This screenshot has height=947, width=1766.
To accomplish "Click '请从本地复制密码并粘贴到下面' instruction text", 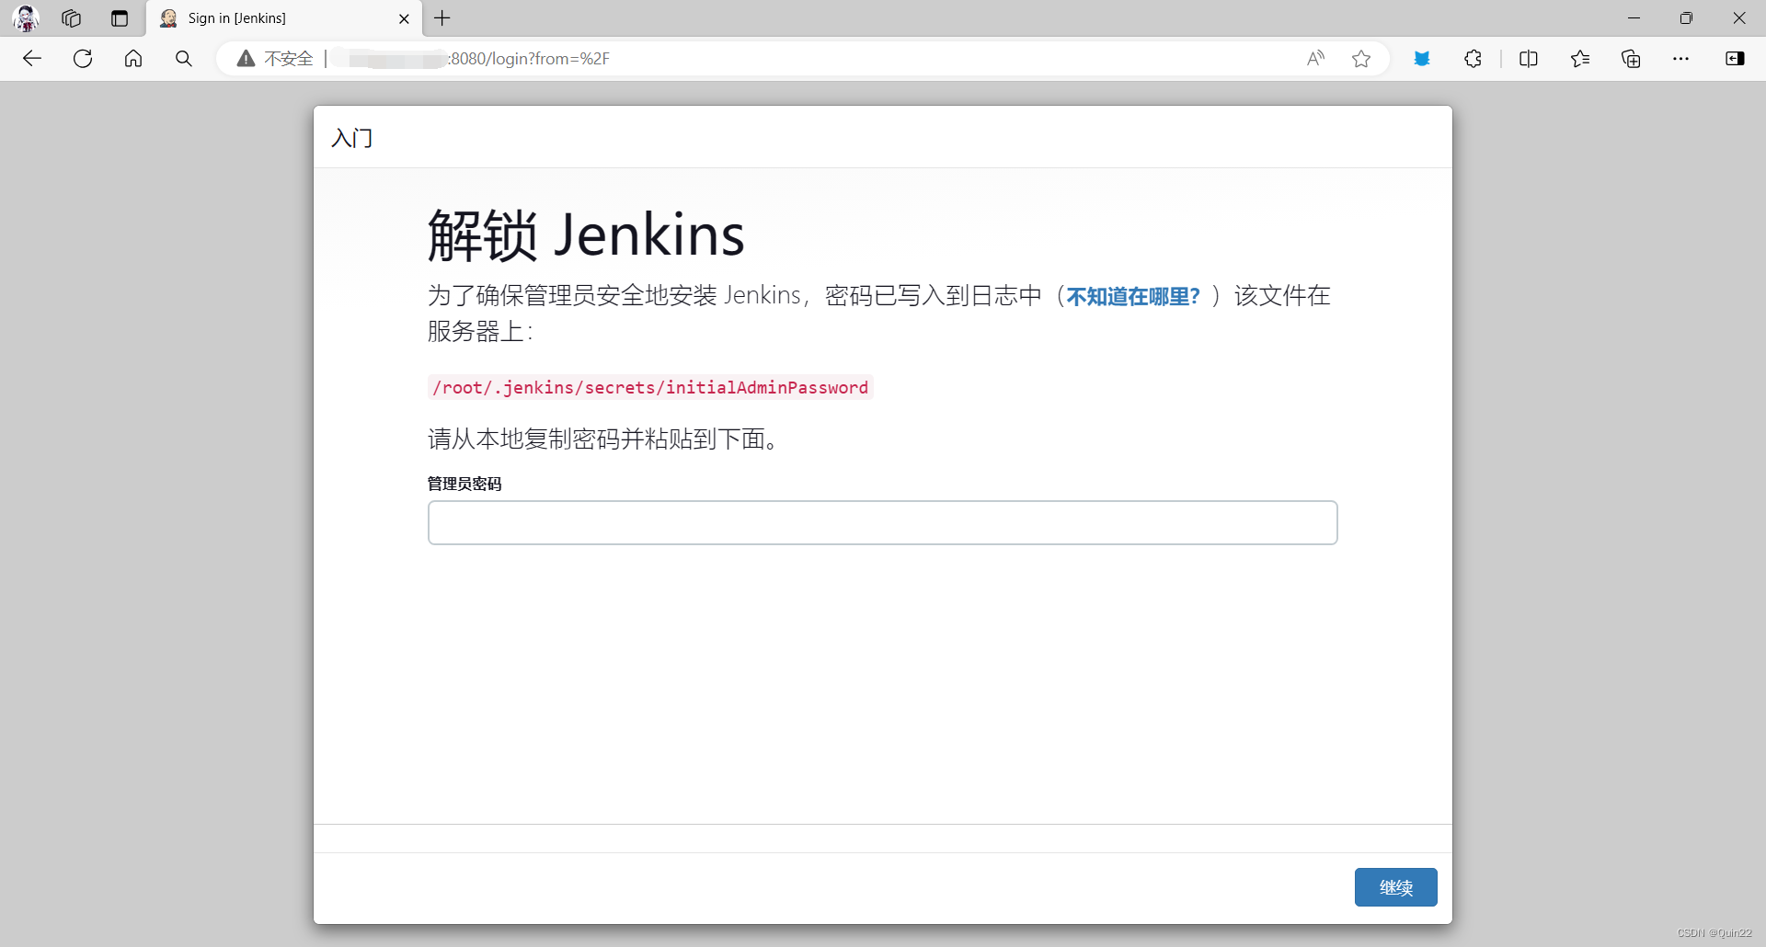I will point(603,439).
